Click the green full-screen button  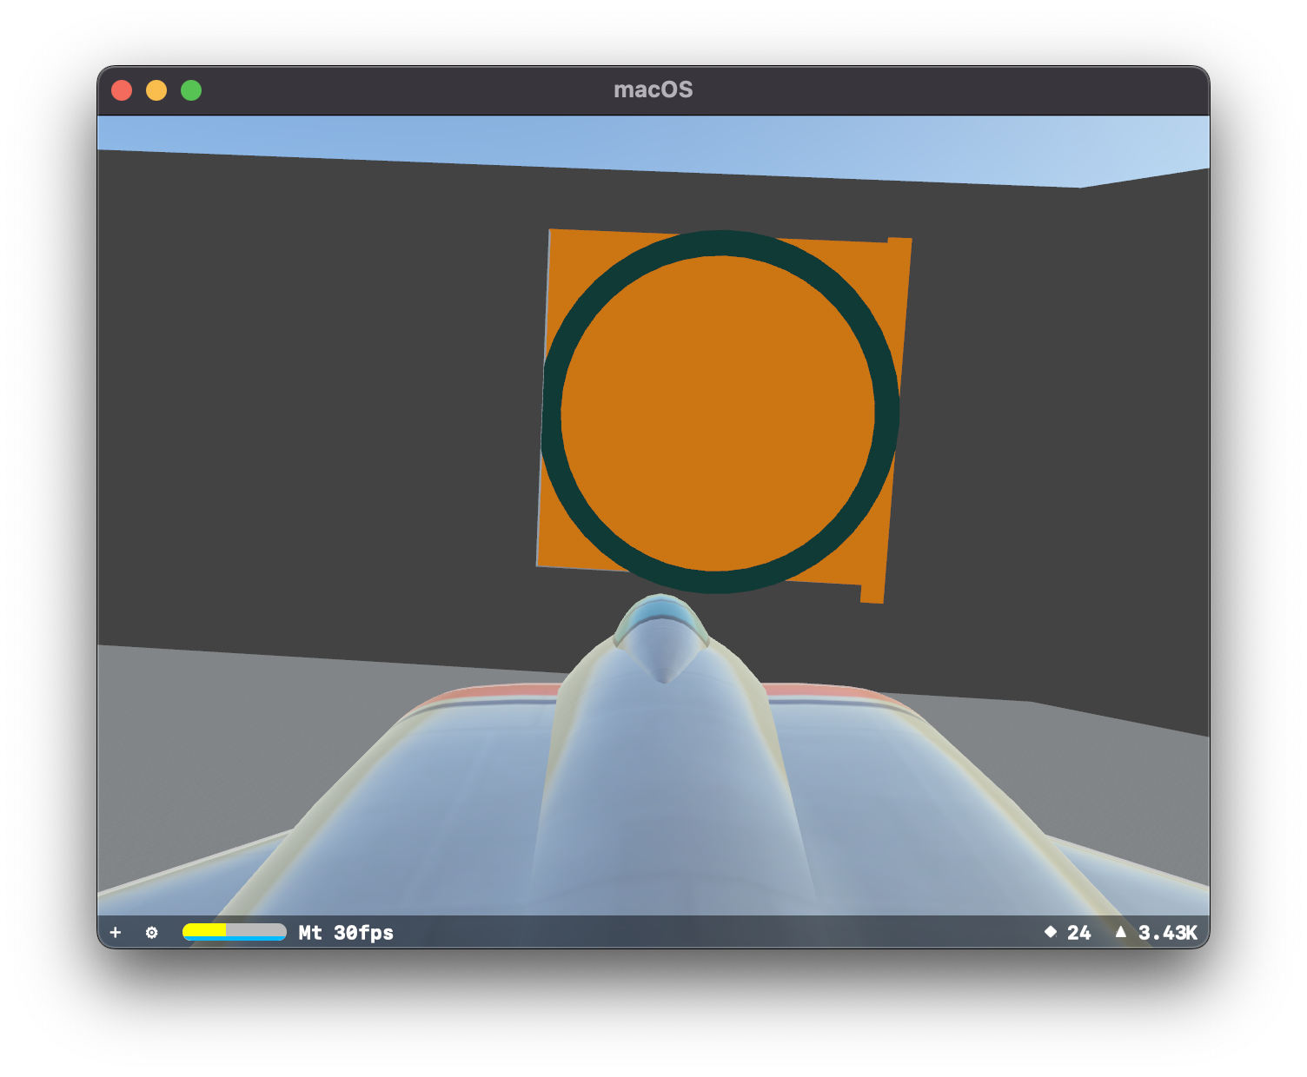point(191,90)
